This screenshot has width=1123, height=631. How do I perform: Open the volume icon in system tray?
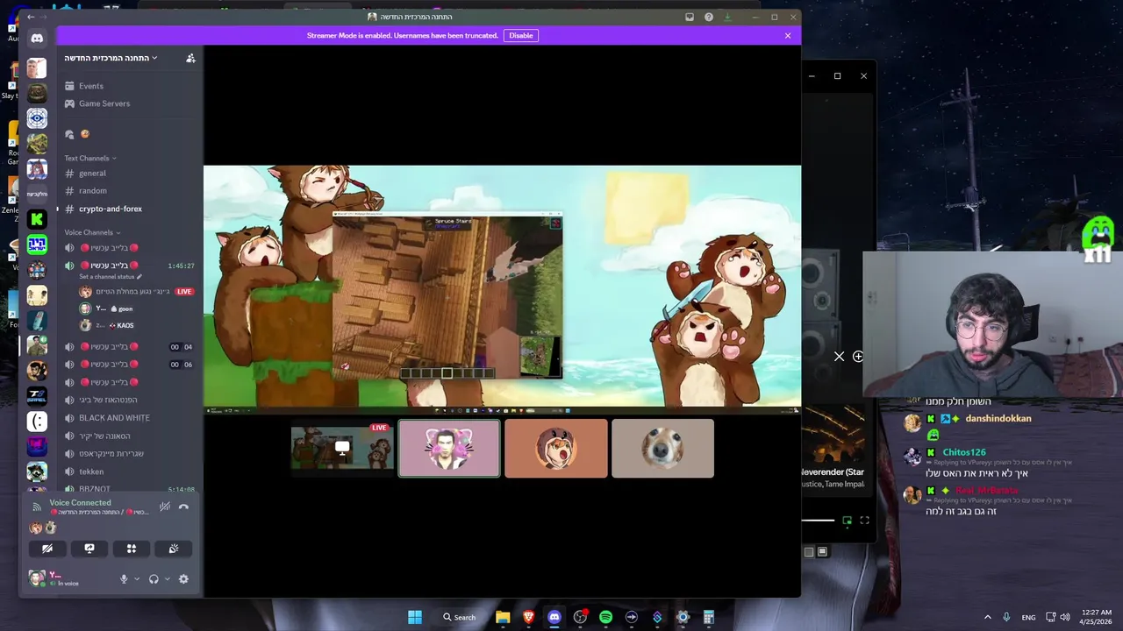click(x=1065, y=617)
